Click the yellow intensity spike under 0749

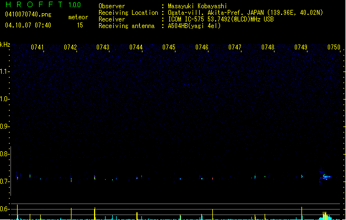(x=301, y=213)
